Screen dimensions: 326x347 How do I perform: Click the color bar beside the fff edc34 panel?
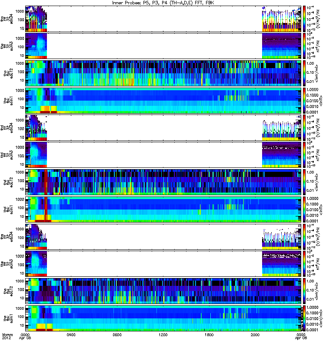pyautogui.click(x=304, y=236)
